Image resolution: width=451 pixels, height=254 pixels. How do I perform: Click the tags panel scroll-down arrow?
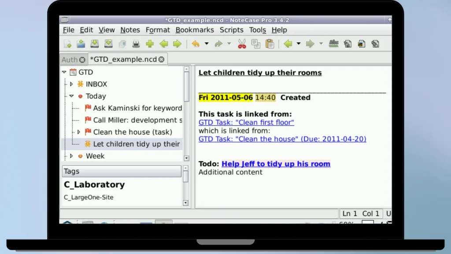coord(185,203)
